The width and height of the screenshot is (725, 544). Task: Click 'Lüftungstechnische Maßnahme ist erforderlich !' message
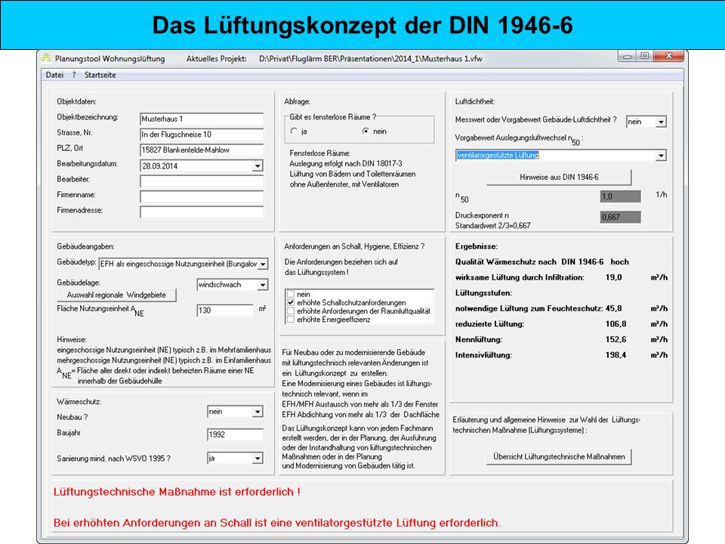coord(177,492)
